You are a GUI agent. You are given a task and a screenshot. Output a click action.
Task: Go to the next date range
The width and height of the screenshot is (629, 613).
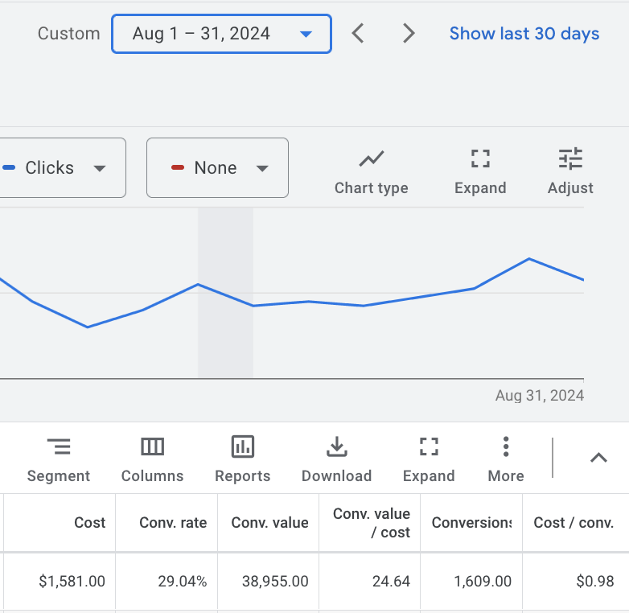409,34
